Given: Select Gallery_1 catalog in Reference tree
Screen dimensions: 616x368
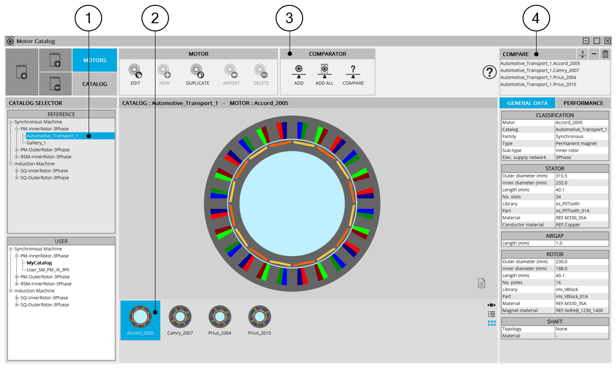Looking at the screenshot, I should coord(36,143).
